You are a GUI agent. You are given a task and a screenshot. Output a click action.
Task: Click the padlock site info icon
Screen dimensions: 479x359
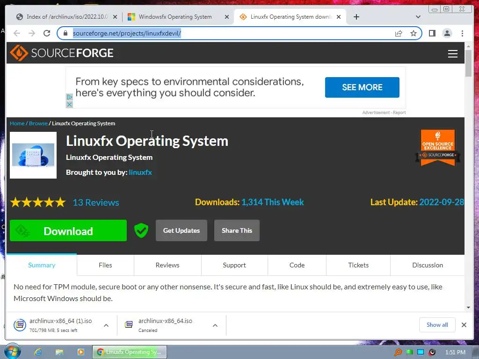click(x=65, y=33)
